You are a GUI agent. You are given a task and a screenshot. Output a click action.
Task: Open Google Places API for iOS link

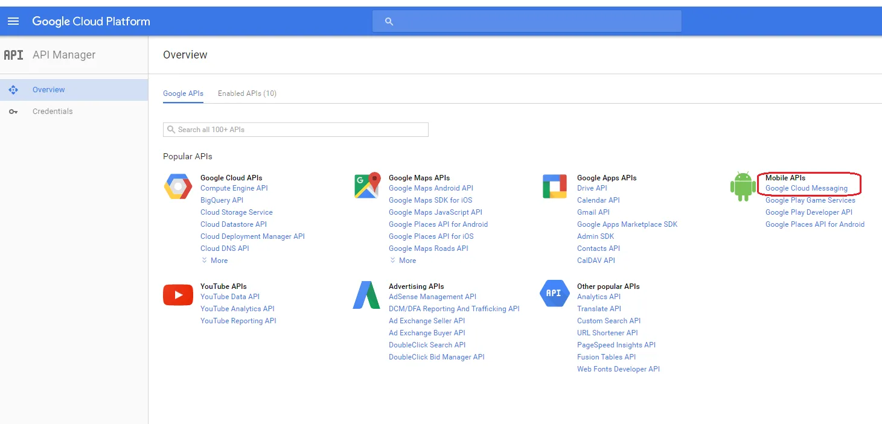tap(431, 236)
